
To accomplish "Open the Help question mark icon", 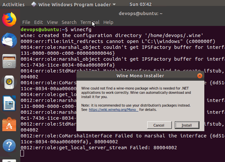I will [9, 146].
